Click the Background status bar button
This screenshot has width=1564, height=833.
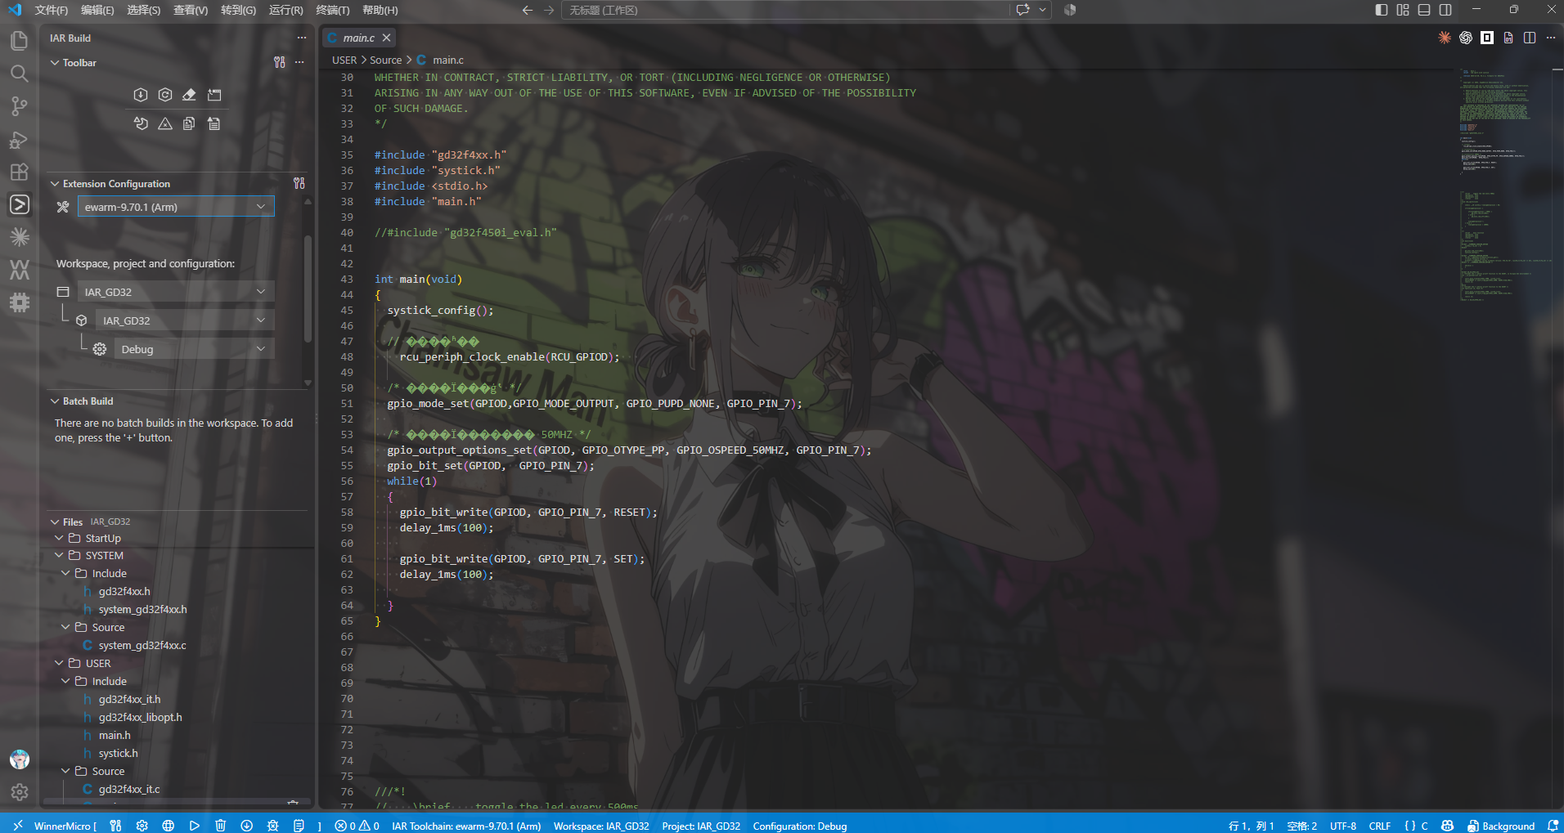pyautogui.click(x=1501, y=826)
